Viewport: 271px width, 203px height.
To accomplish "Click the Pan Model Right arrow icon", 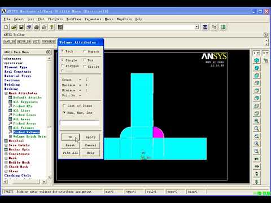I will coord(256,166).
